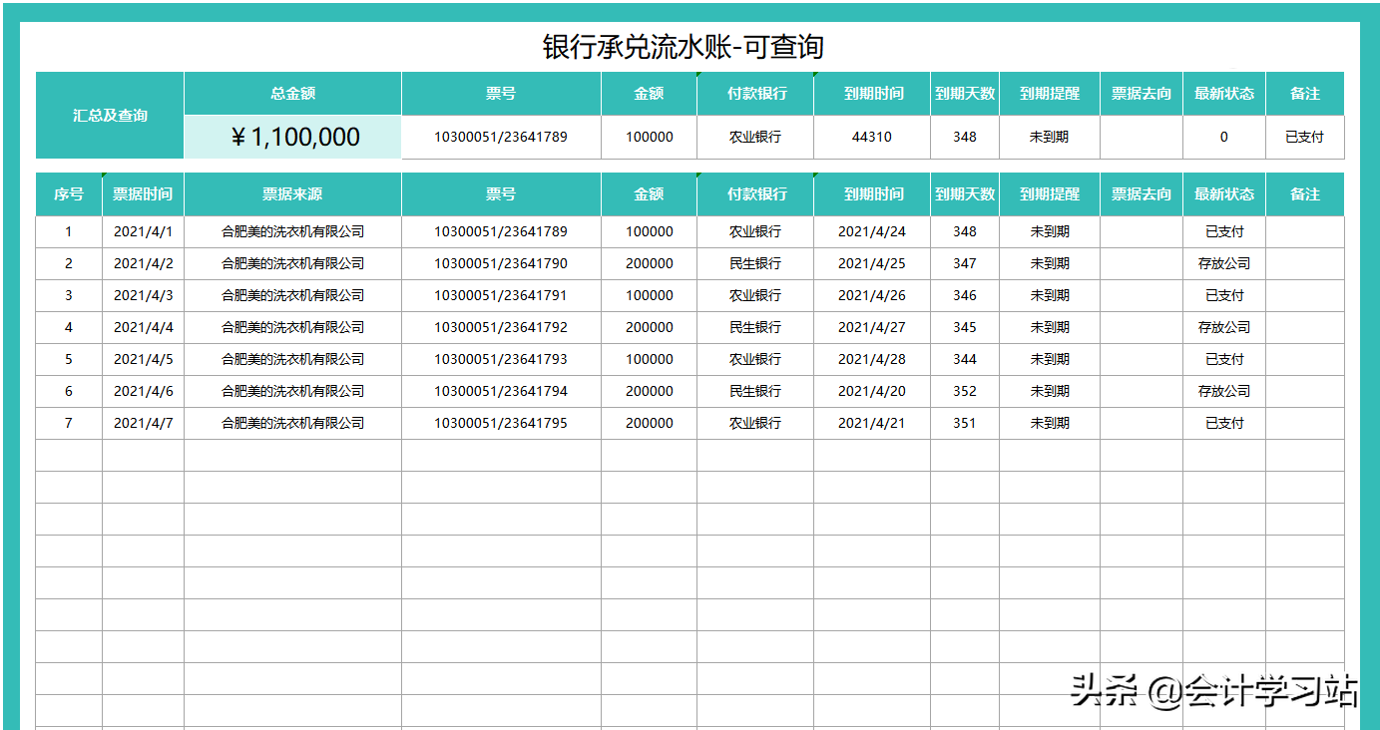Click days-to-due value 346
Image resolution: width=1380 pixels, height=730 pixels.
point(965,295)
